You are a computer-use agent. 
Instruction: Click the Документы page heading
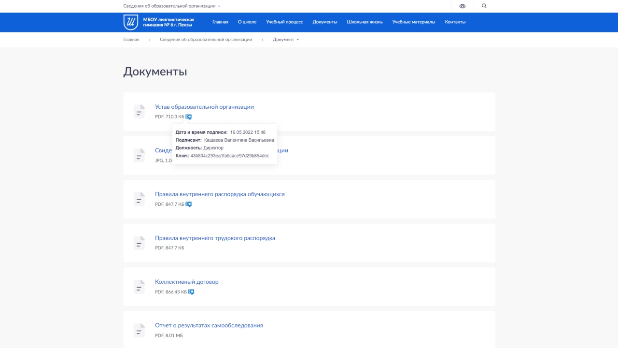(x=155, y=72)
